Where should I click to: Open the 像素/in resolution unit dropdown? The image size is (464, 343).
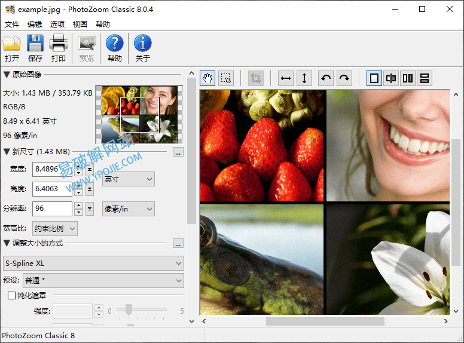(129, 209)
